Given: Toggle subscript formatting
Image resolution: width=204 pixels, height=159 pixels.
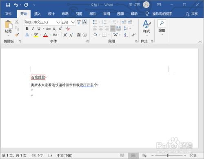Looking at the screenshot, I should click(x=54, y=29).
